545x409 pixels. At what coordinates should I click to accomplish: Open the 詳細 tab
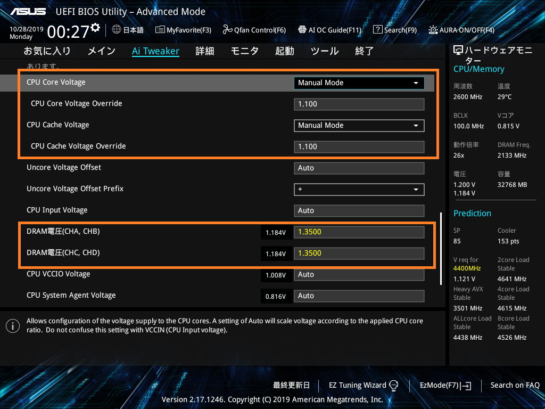(x=205, y=51)
